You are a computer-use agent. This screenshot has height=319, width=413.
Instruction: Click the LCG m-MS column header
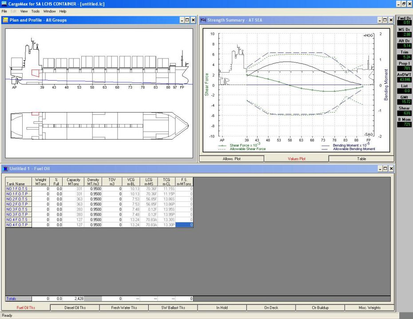tap(149, 182)
